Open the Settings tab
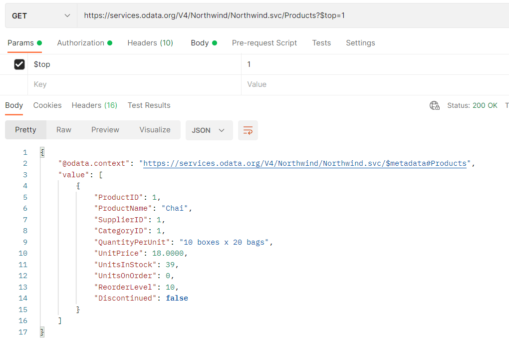 [360, 43]
